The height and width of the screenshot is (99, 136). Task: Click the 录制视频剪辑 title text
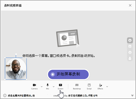tap(13, 5)
